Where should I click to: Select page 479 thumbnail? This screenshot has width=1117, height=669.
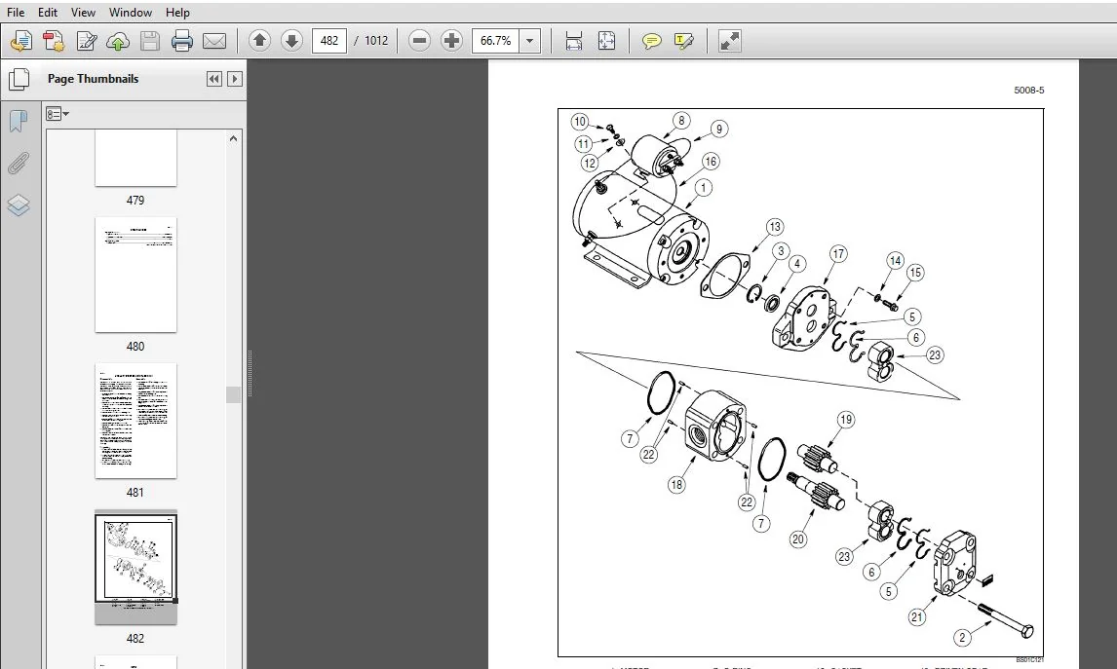point(135,158)
